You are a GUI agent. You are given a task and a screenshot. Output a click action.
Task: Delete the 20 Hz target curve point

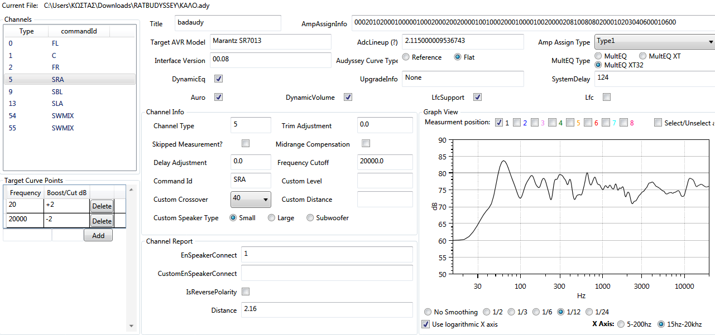(102, 206)
